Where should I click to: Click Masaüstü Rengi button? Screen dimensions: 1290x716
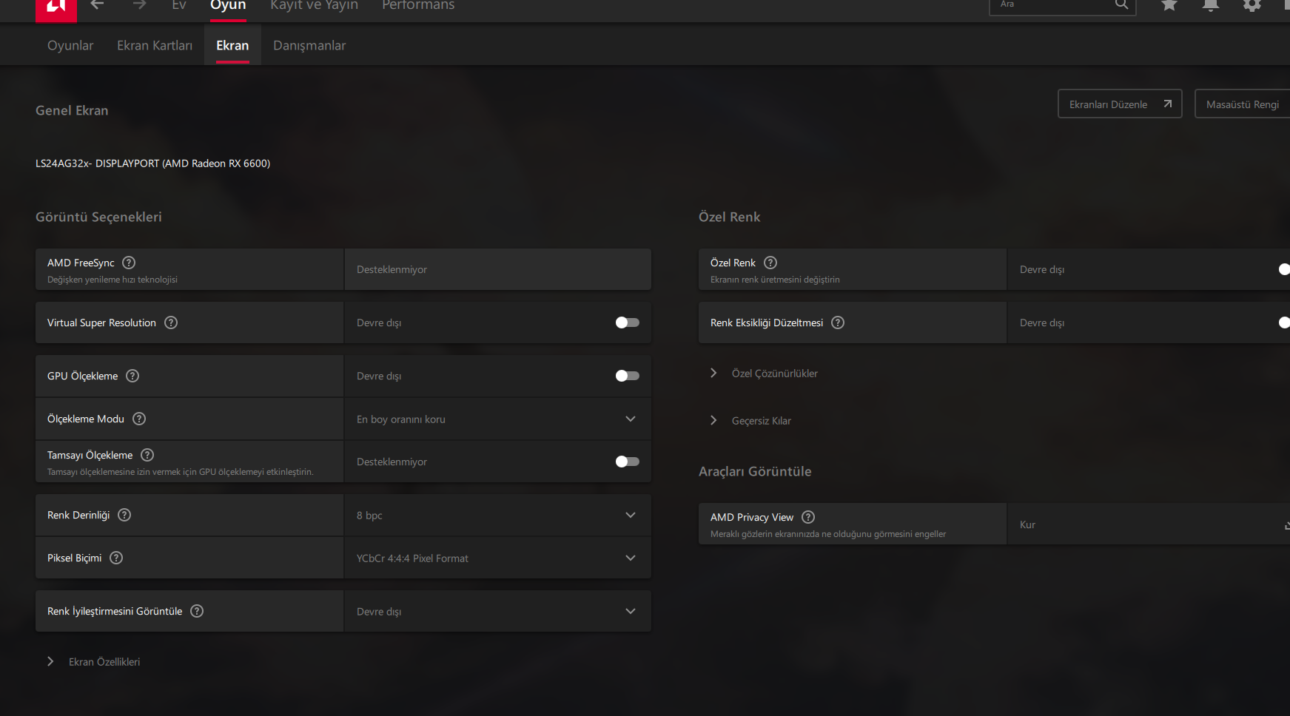coord(1243,104)
